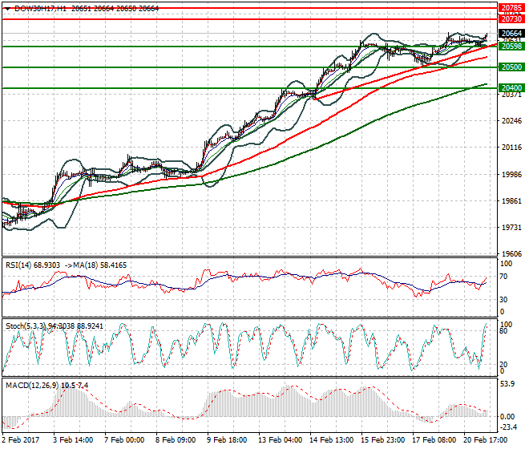Click the 19861 price axis value
The width and height of the screenshot is (529, 449).
point(511,201)
